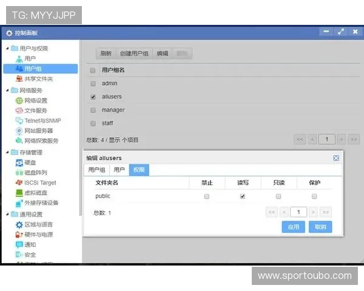Select the 用户组 group icon
This screenshot has height=291, width=364.
[x=19, y=69]
